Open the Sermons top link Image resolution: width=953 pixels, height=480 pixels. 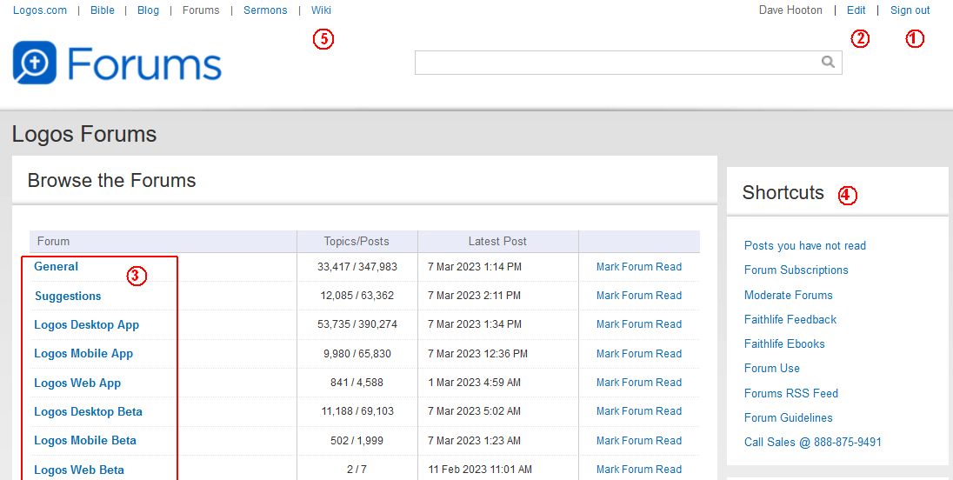point(265,10)
